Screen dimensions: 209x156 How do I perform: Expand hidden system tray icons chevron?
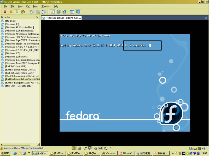pyautogui.click(x=173, y=153)
